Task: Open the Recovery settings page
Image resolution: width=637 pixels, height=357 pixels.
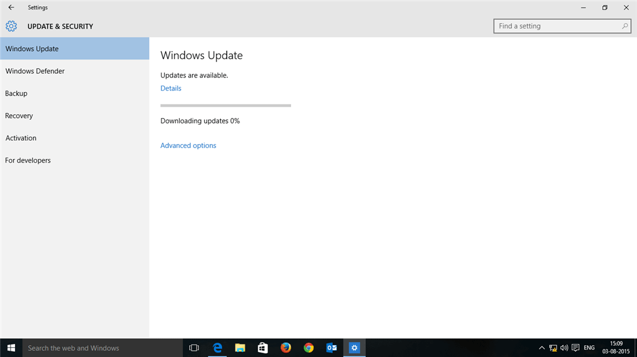Action: pos(75,115)
